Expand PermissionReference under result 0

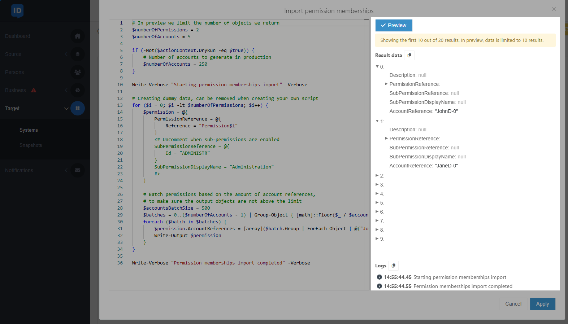point(386,84)
